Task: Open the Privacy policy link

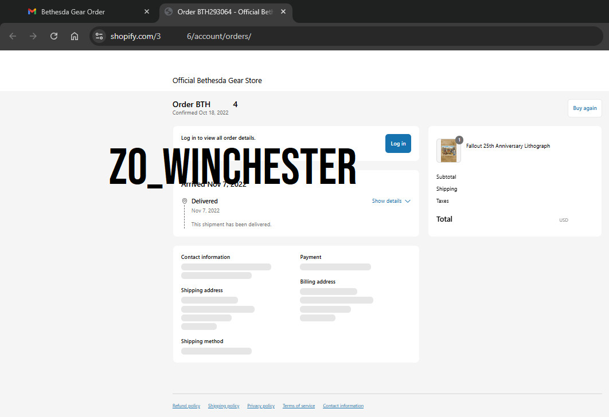Action: tap(261, 406)
